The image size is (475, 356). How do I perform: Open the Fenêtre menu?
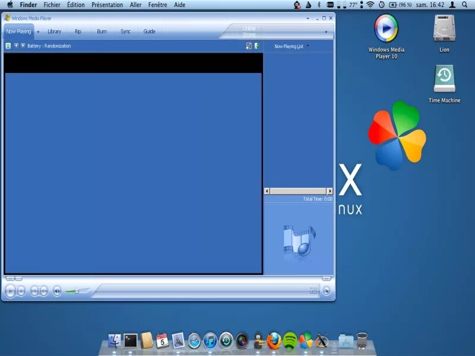(x=157, y=5)
